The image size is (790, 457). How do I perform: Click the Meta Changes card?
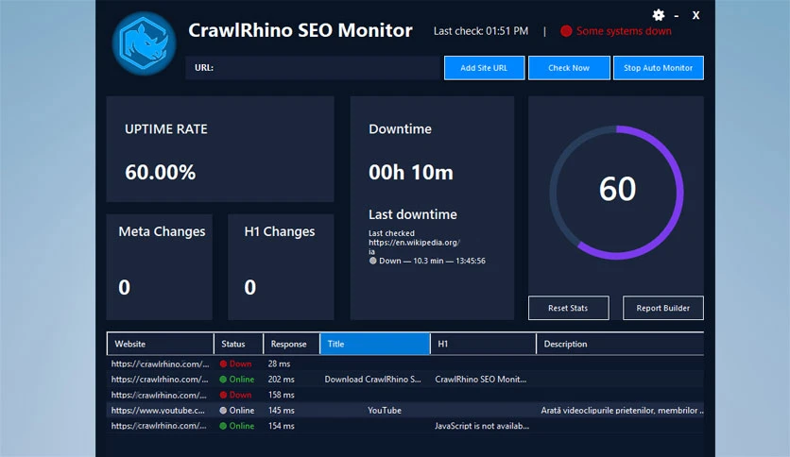pyautogui.click(x=159, y=267)
